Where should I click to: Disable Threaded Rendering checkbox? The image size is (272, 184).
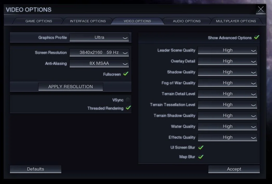click(128, 108)
